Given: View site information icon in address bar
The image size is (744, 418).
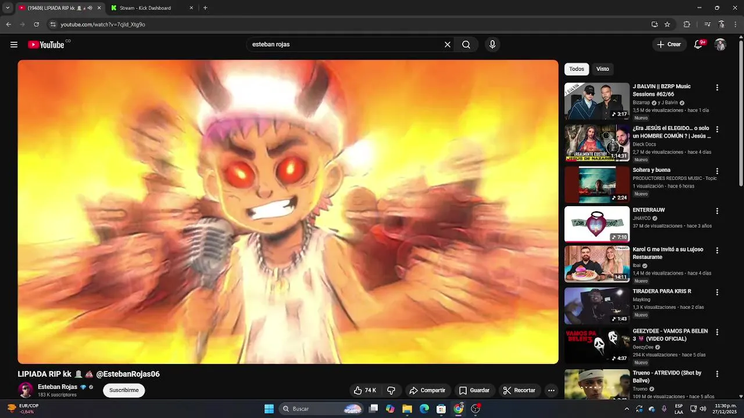Looking at the screenshot, I should pyautogui.click(x=53, y=24).
